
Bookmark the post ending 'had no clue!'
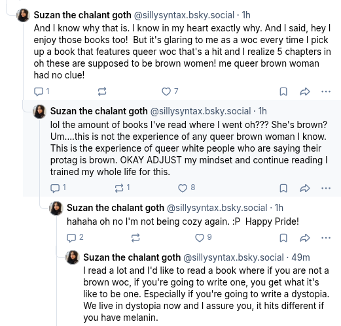(283, 91)
